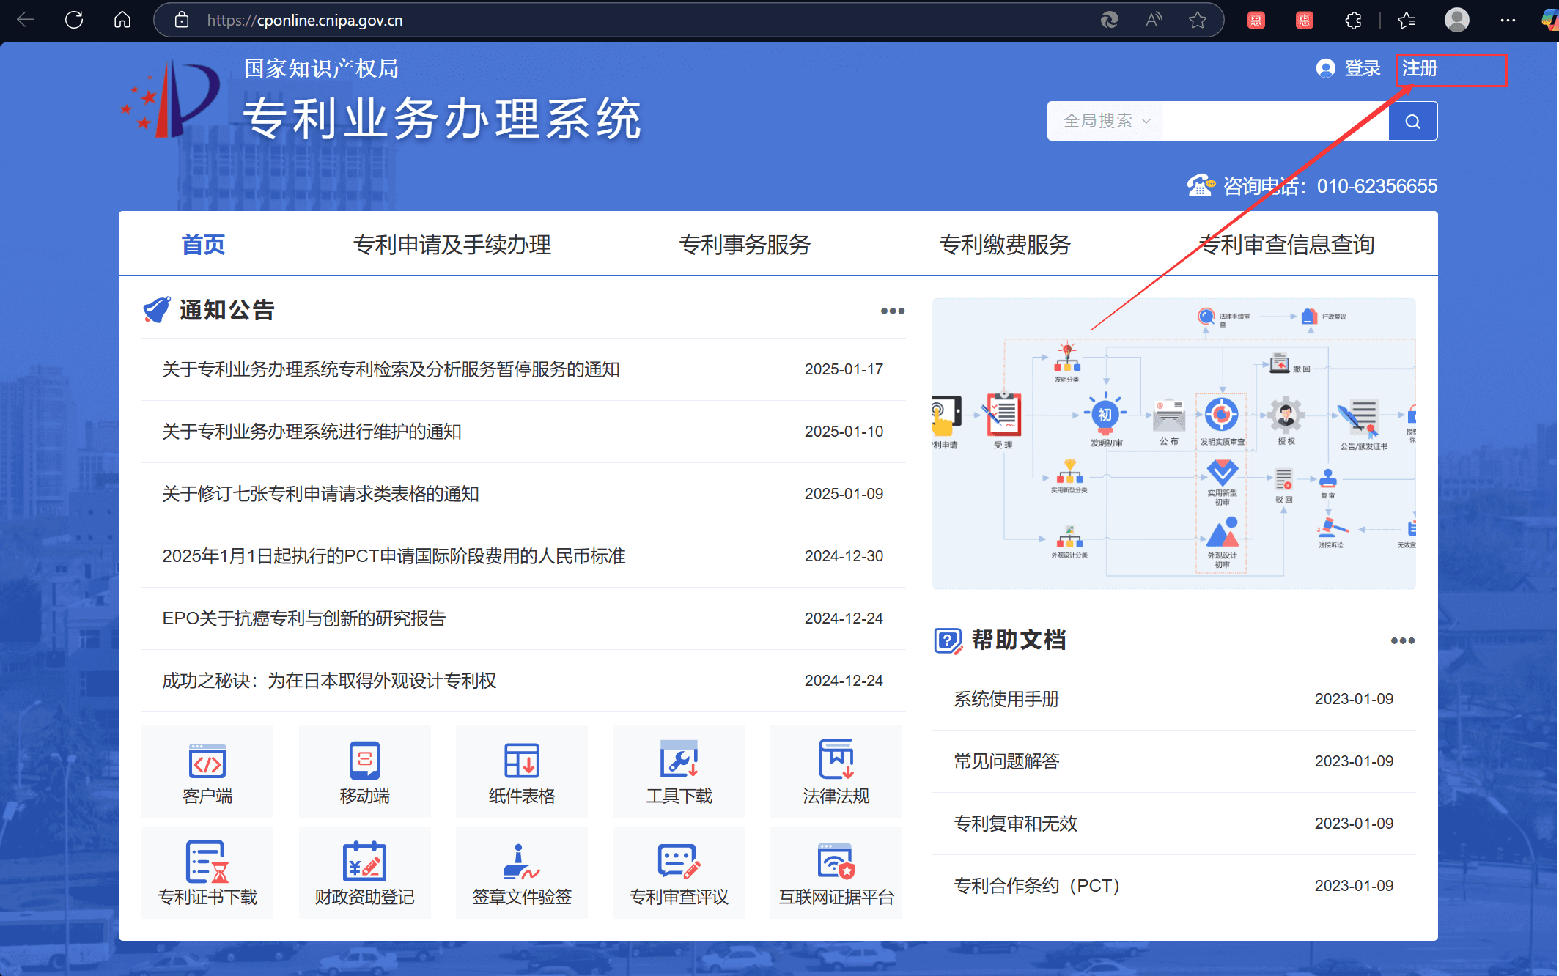Screen dimensions: 1559x976
Task: Click the browser refresh icon
Action: point(74,20)
